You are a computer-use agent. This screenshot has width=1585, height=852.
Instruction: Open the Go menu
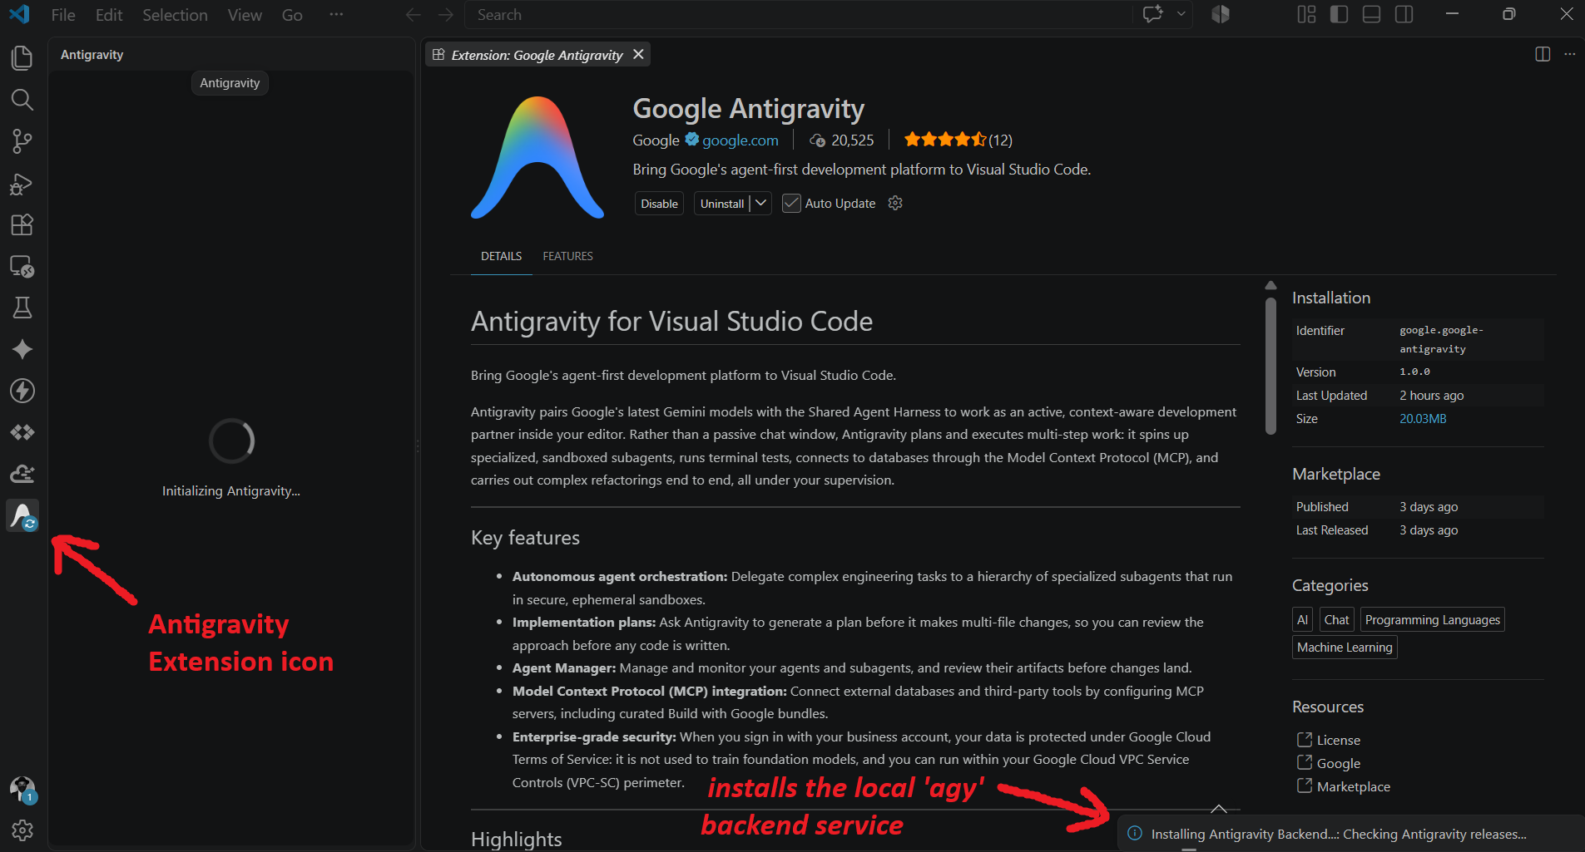pyautogui.click(x=292, y=15)
